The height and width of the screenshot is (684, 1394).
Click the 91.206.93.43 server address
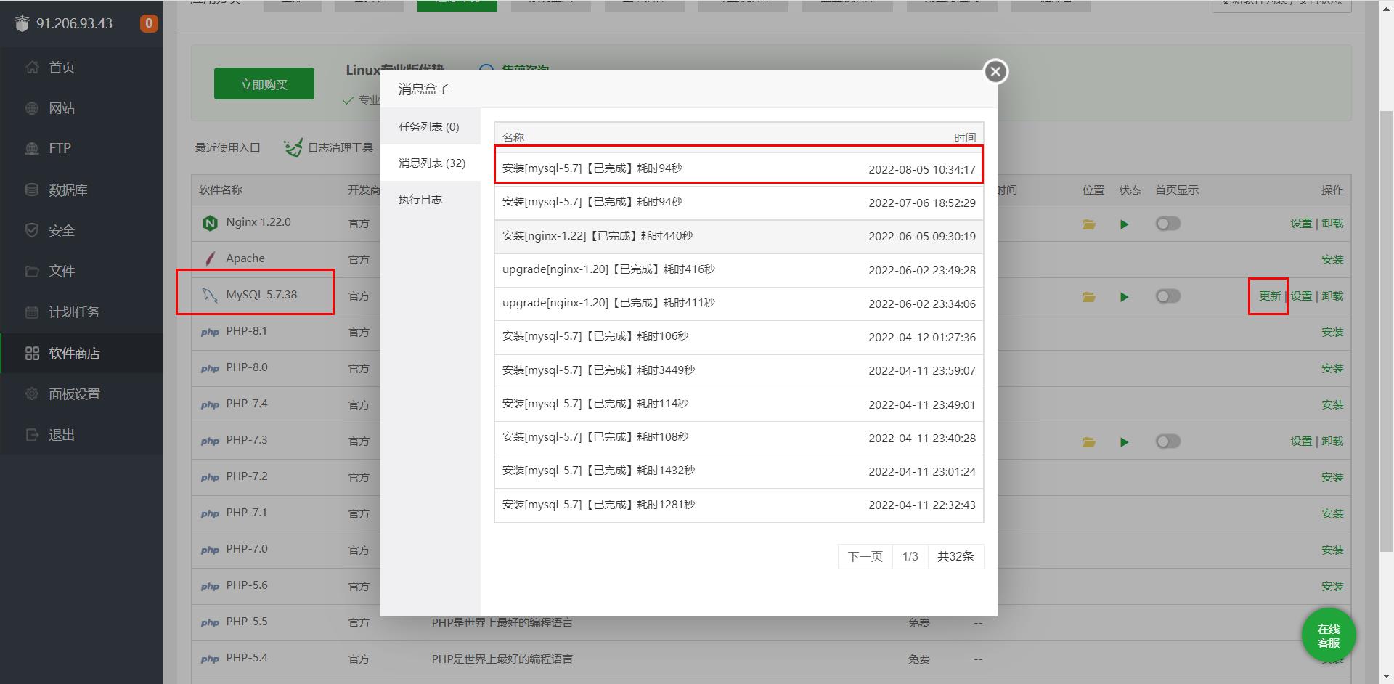[74, 23]
